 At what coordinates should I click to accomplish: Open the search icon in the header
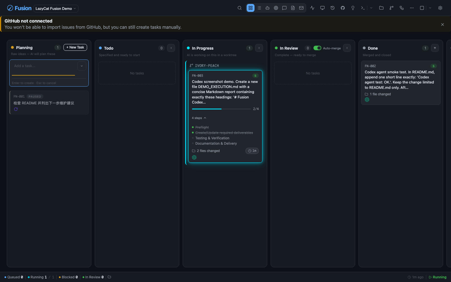[240, 8]
